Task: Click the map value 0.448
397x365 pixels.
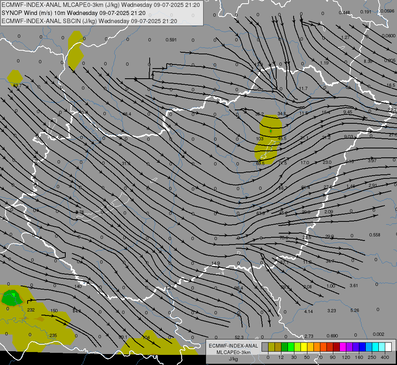Action: tap(344, 13)
